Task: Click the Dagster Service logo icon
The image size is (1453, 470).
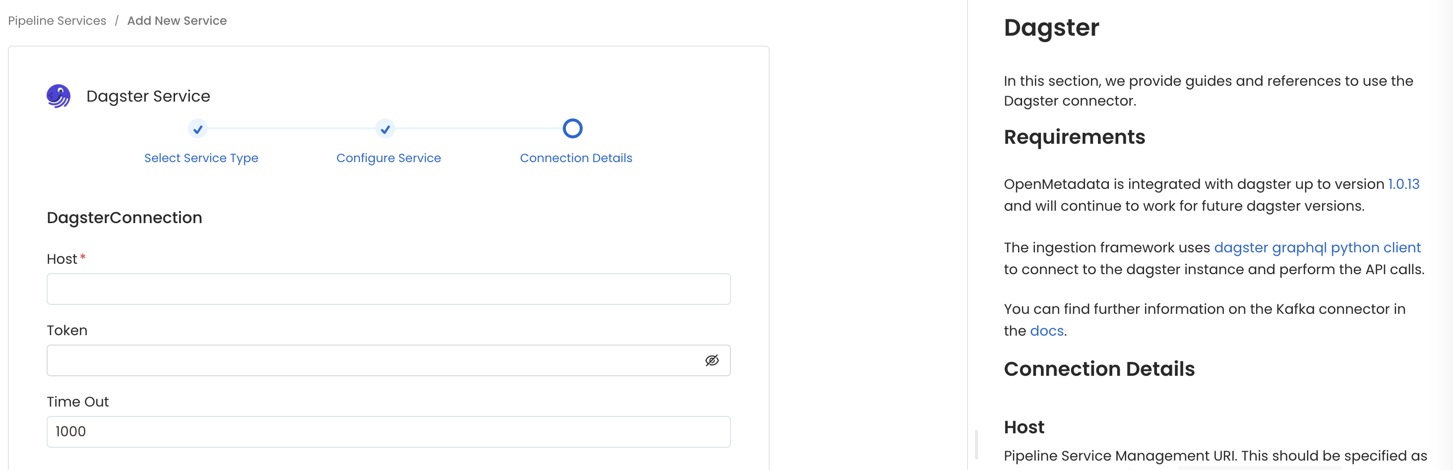Action: pos(58,95)
